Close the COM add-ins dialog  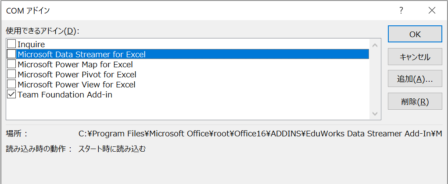point(432,10)
